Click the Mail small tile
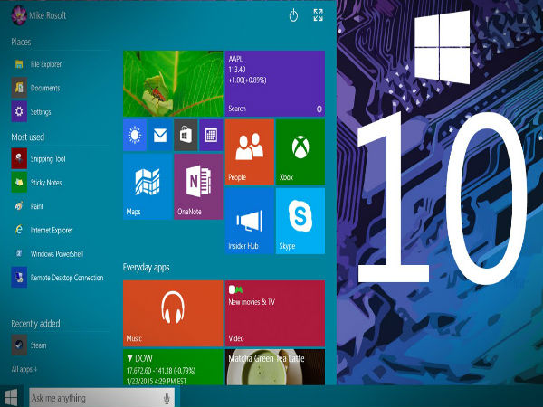Viewport: 543px width, 407px height. click(x=160, y=136)
